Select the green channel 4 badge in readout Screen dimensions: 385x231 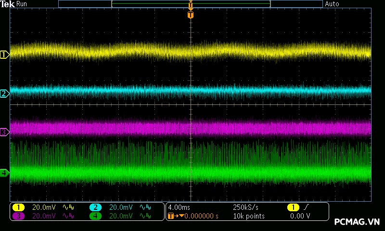pos(95,216)
